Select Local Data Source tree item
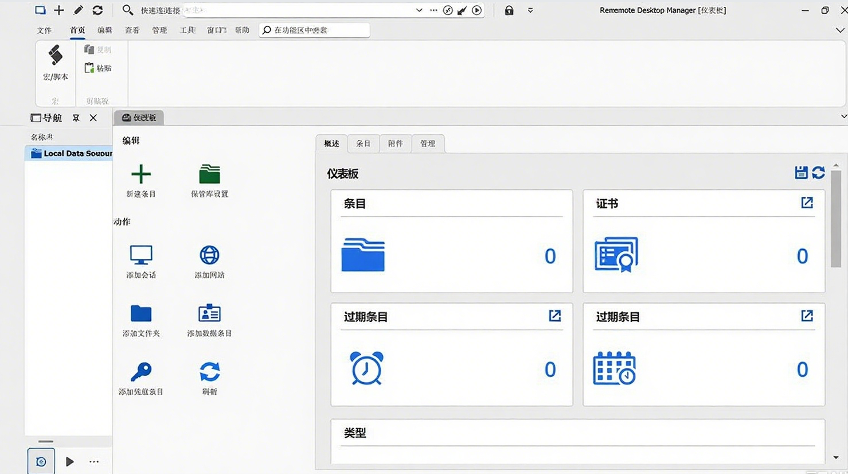Screen dimensions: 848x474 (x=69, y=153)
